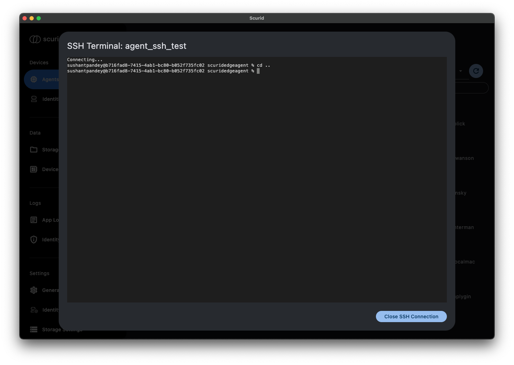Click the background entry ending 'nsky'
The height and width of the screenshot is (365, 514).
[461, 193]
